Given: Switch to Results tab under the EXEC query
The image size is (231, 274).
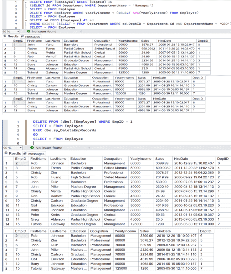Looking at the screenshot, I should 12,153.
